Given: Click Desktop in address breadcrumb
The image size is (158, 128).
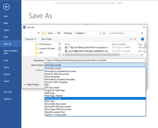Looking at the screenshot, I should click(x=68, y=33).
